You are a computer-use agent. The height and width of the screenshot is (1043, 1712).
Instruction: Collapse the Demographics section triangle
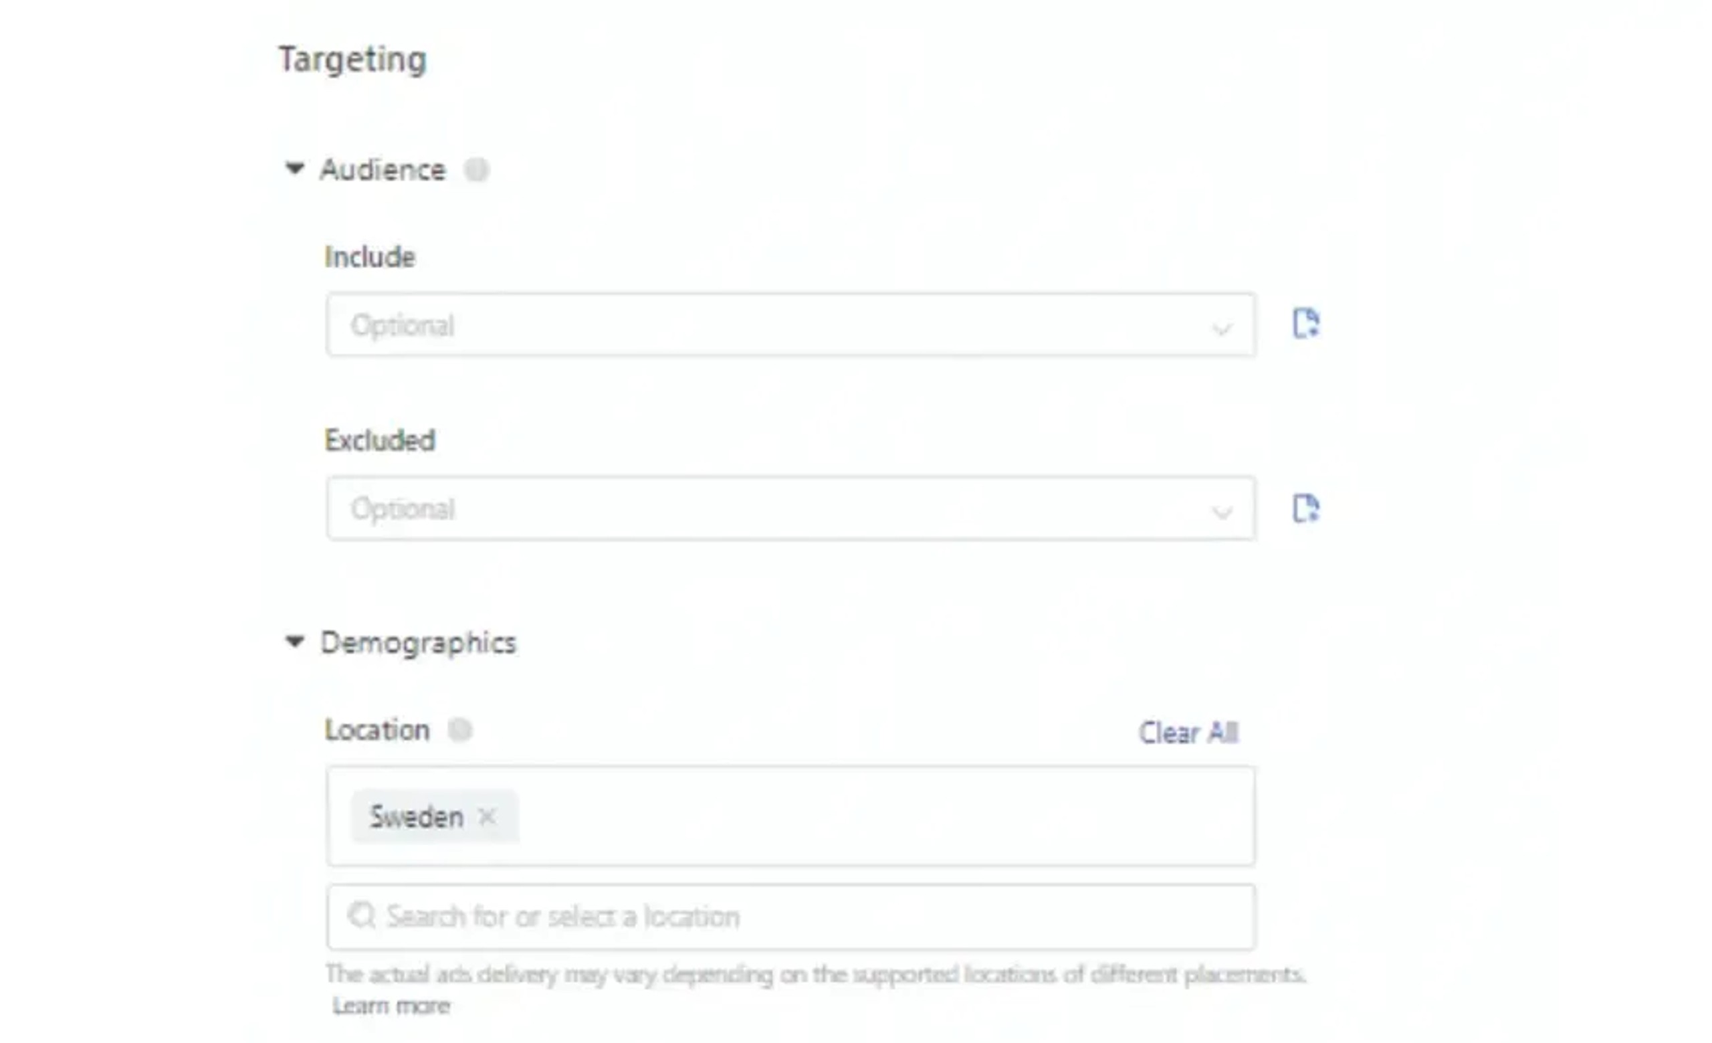295,642
